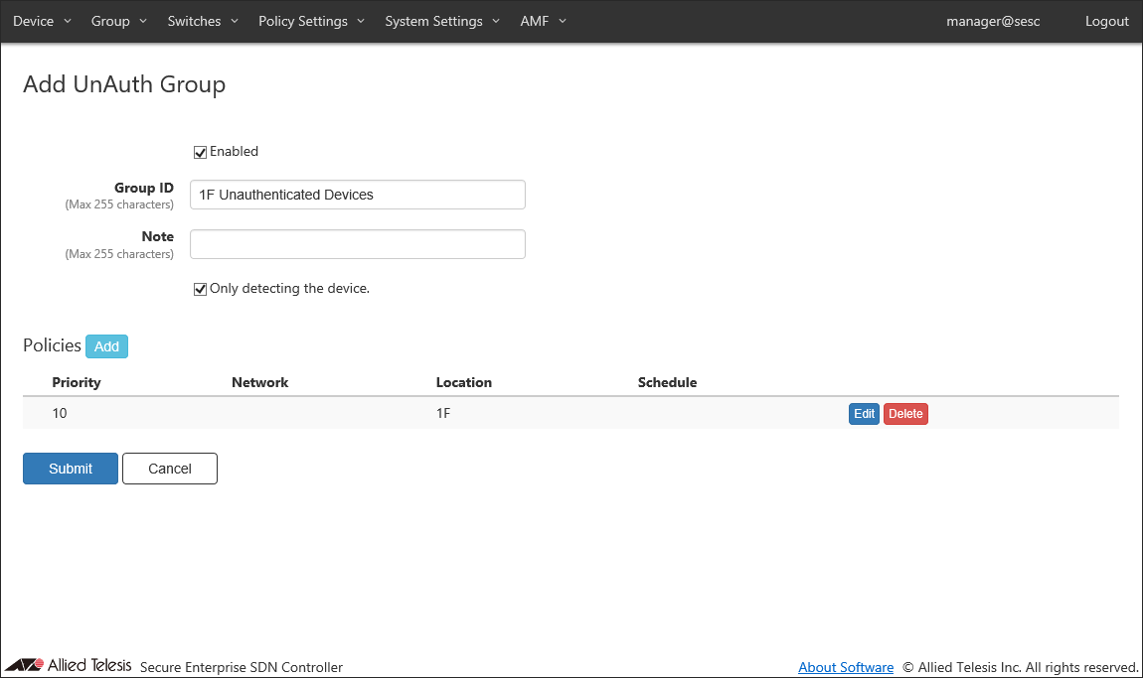Open the Device menu
This screenshot has height=678, width=1143.
tap(42, 21)
